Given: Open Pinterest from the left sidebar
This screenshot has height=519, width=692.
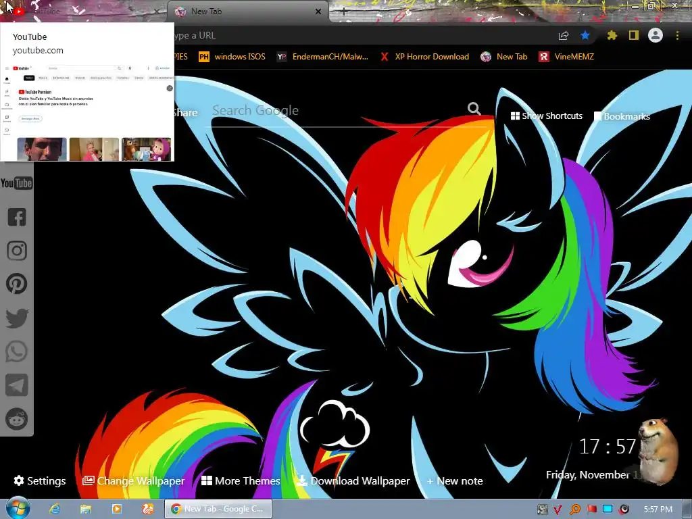Looking at the screenshot, I should click(17, 284).
